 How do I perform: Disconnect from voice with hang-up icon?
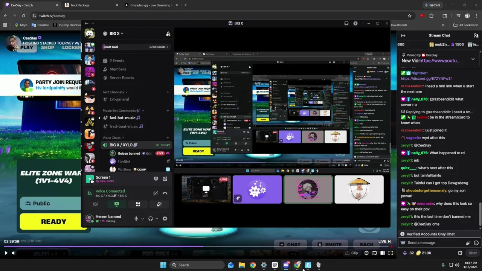point(165,193)
